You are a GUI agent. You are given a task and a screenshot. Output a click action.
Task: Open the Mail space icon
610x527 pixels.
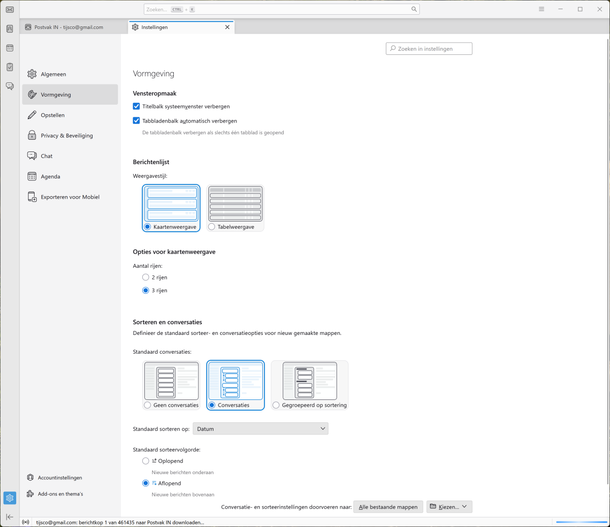pos(10,10)
